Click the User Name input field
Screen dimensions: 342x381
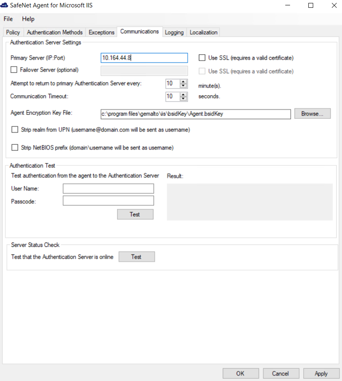click(x=108, y=189)
